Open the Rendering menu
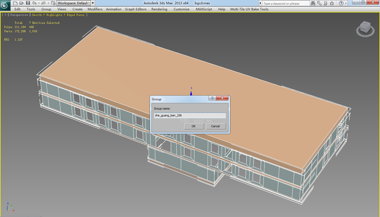 coord(159,9)
